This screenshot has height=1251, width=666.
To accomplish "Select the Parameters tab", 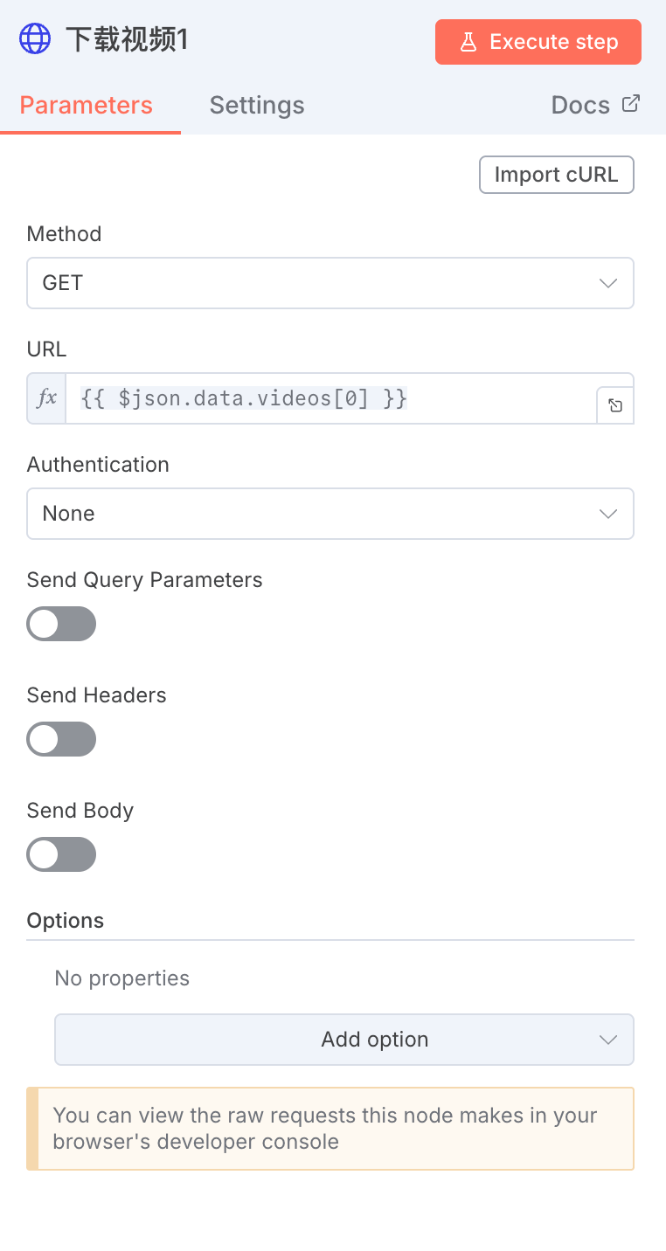I will click(87, 106).
